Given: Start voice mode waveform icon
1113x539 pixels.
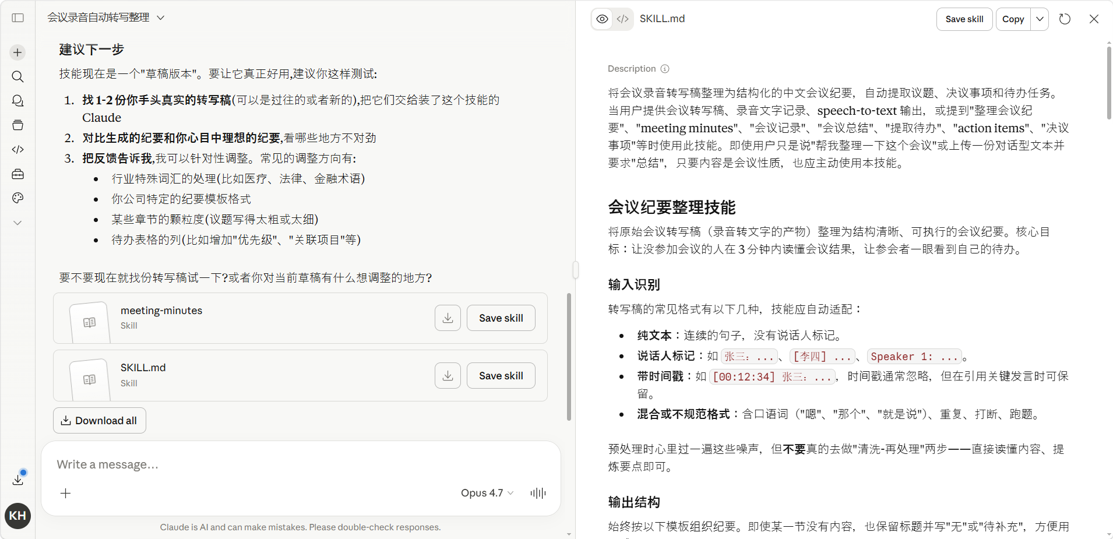Looking at the screenshot, I should coord(538,494).
